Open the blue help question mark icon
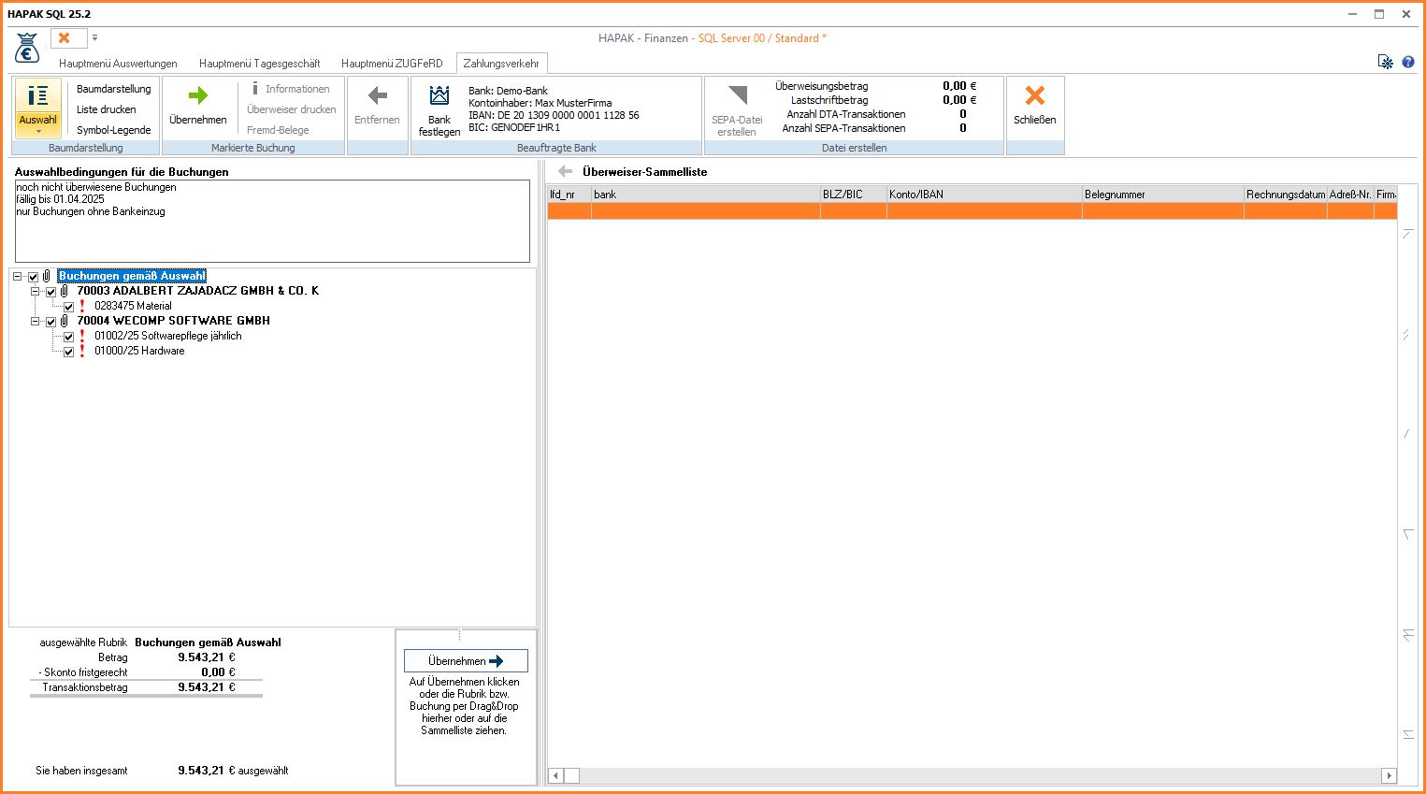The width and height of the screenshot is (1426, 794). (x=1407, y=63)
